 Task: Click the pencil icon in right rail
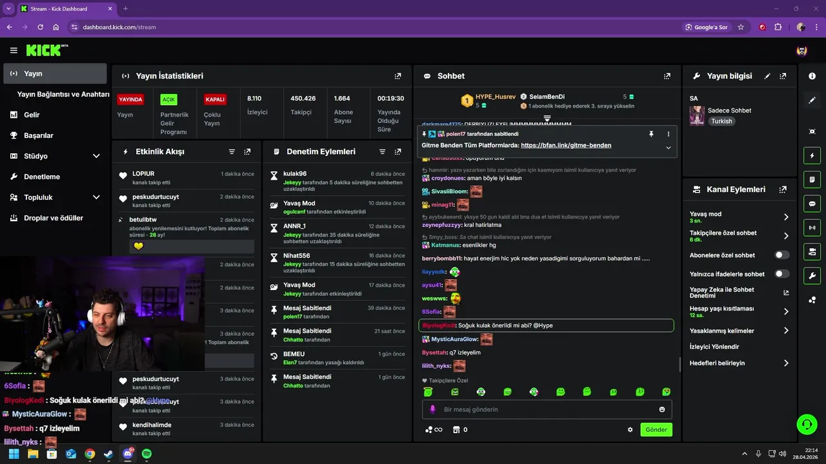click(x=812, y=100)
